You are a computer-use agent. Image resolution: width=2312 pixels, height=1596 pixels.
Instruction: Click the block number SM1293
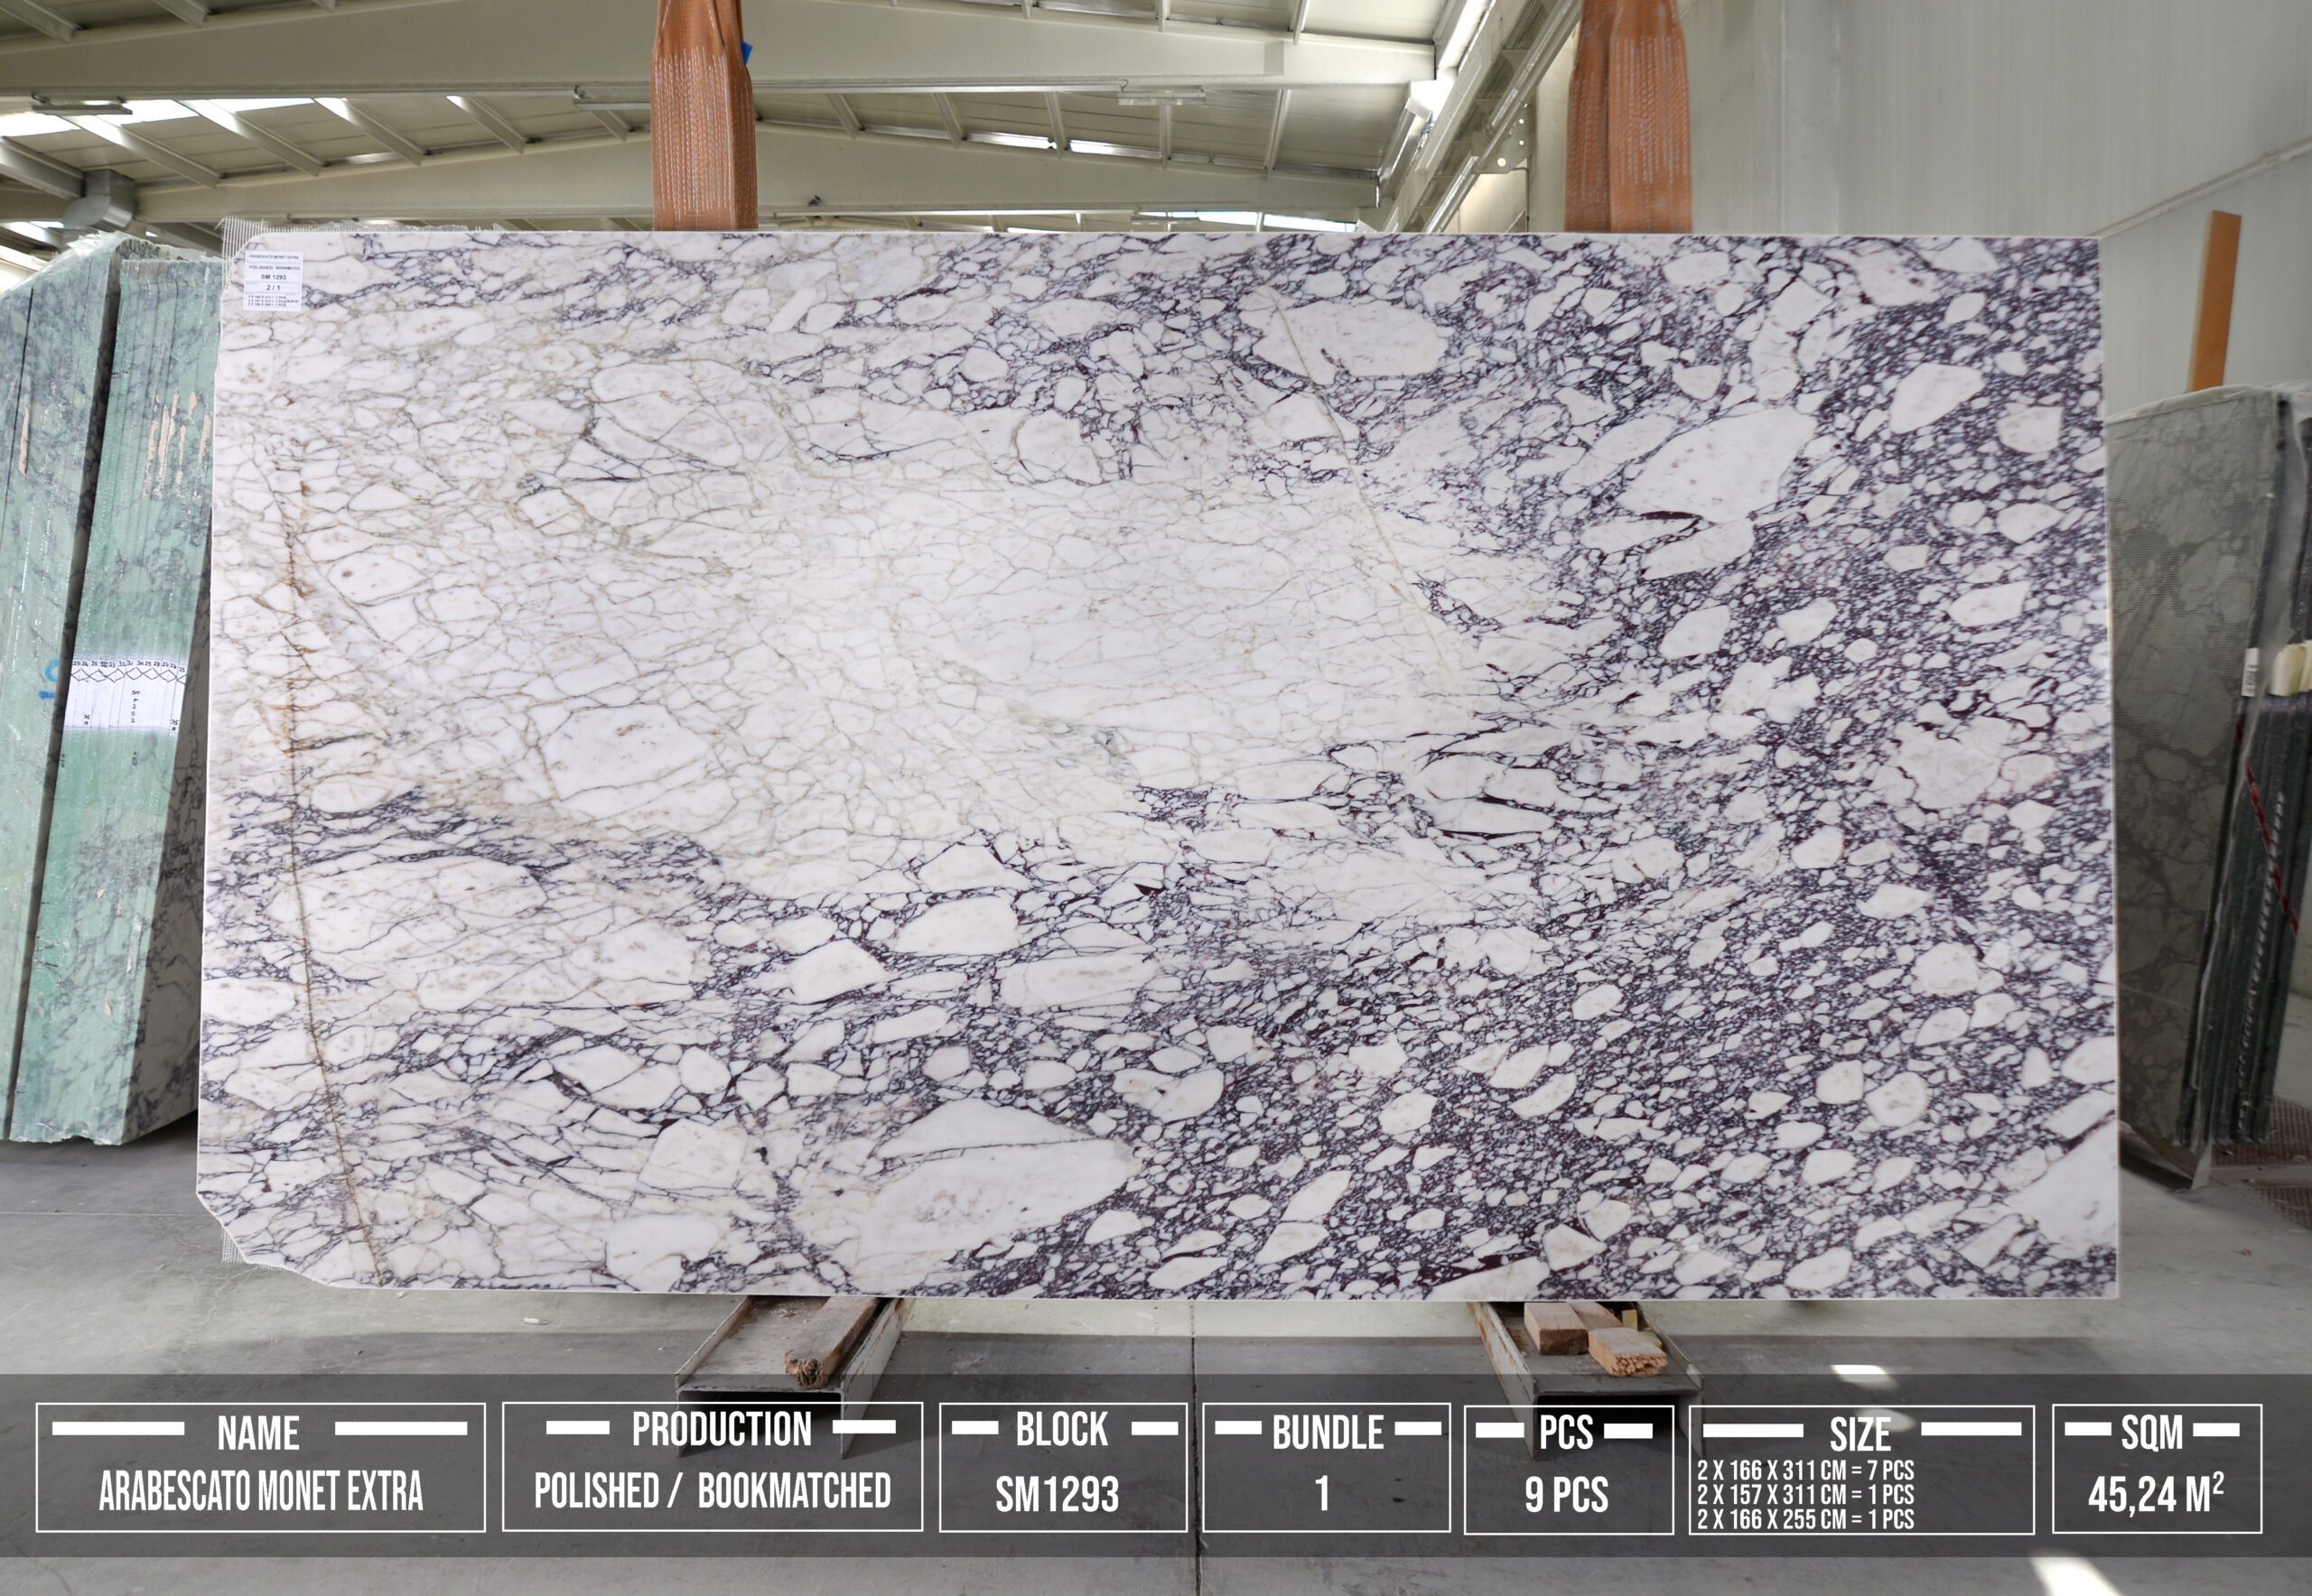(1057, 1494)
